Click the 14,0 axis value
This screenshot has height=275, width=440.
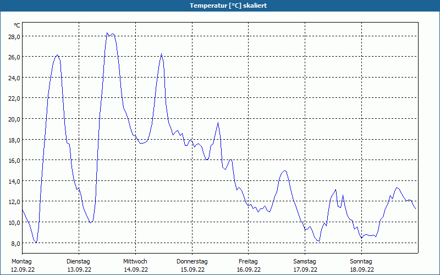[14, 182]
